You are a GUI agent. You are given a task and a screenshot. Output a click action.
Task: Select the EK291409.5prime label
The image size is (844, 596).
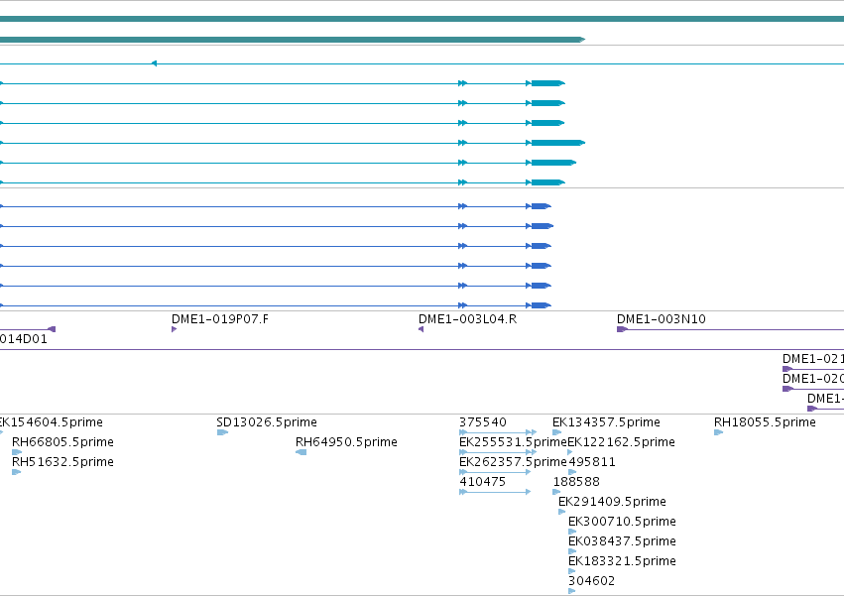[612, 502]
